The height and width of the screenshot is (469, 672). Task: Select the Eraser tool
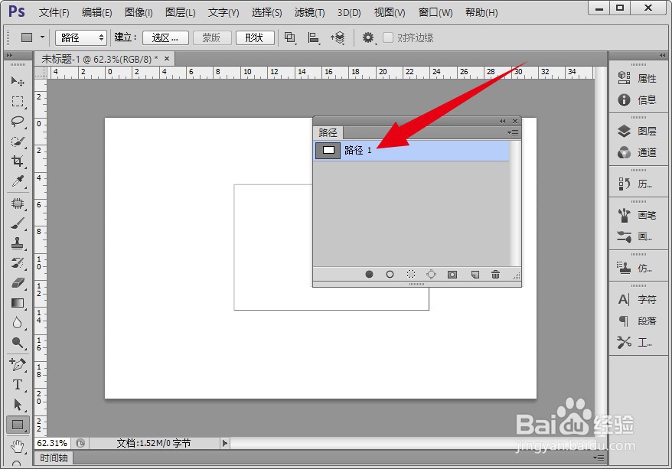tap(18, 282)
